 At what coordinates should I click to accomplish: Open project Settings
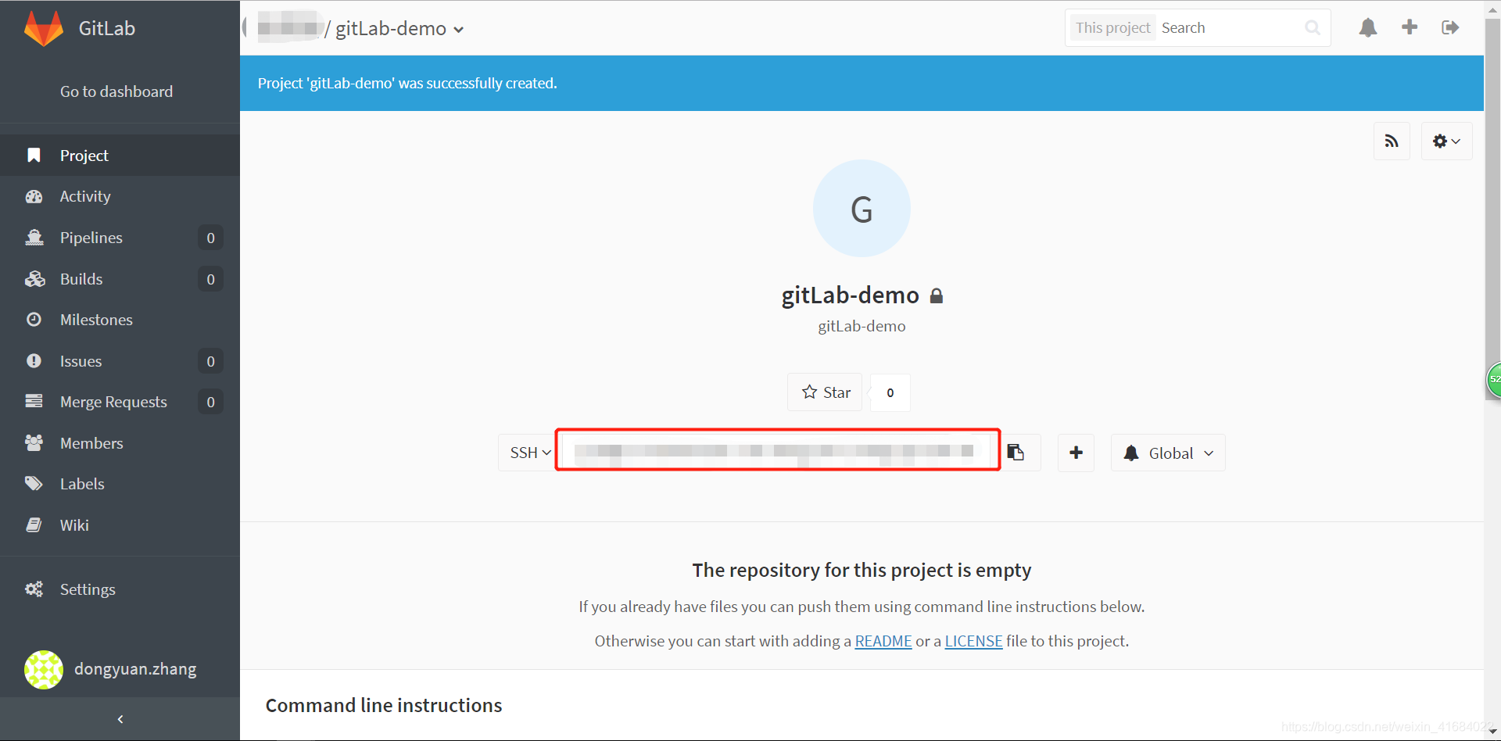point(120,589)
